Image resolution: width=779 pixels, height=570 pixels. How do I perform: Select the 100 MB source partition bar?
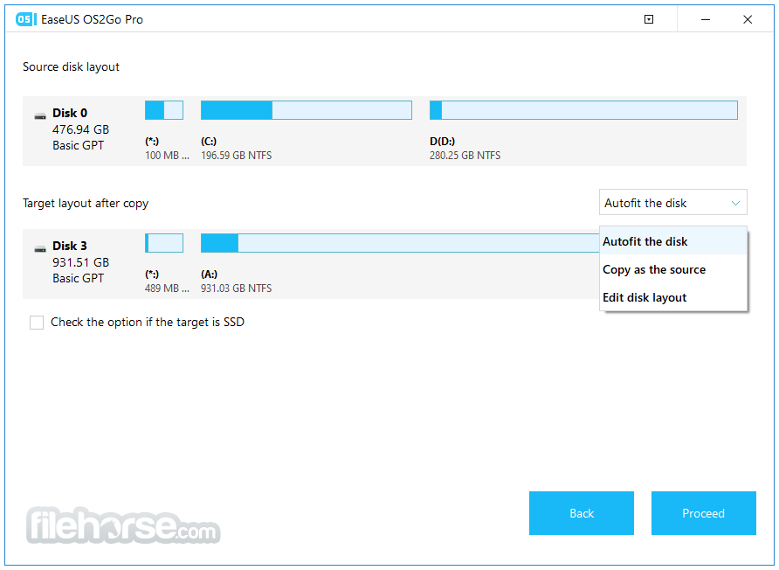[x=164, y=110]
